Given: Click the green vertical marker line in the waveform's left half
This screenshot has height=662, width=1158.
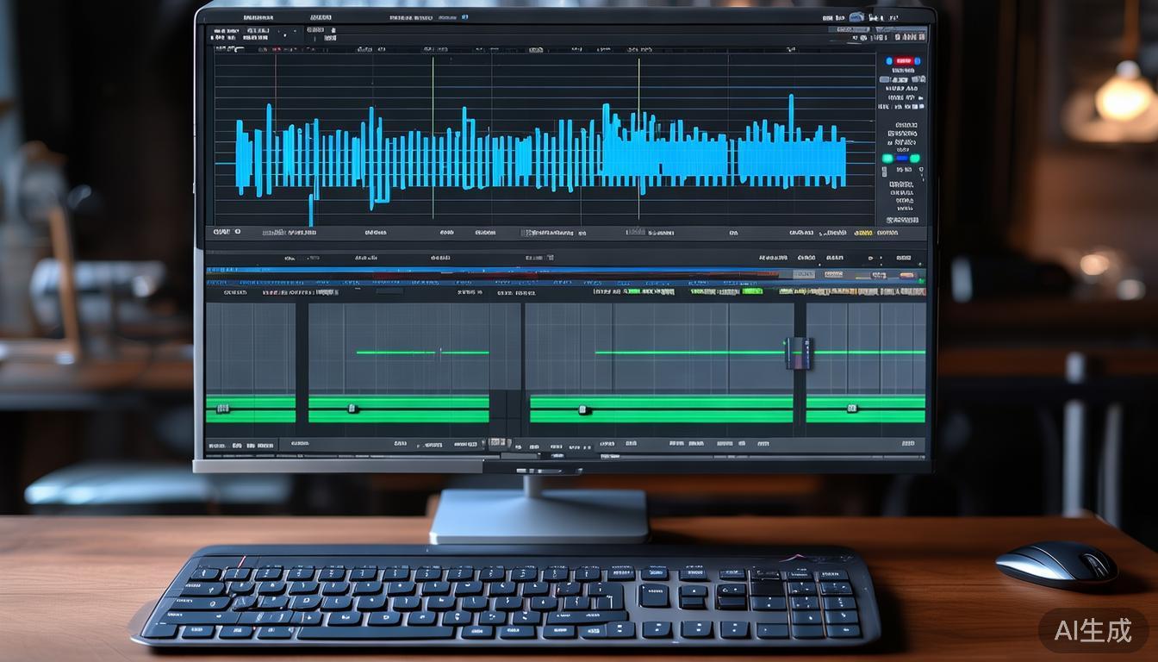Looking at the screenshot, I should coord(433,129).
